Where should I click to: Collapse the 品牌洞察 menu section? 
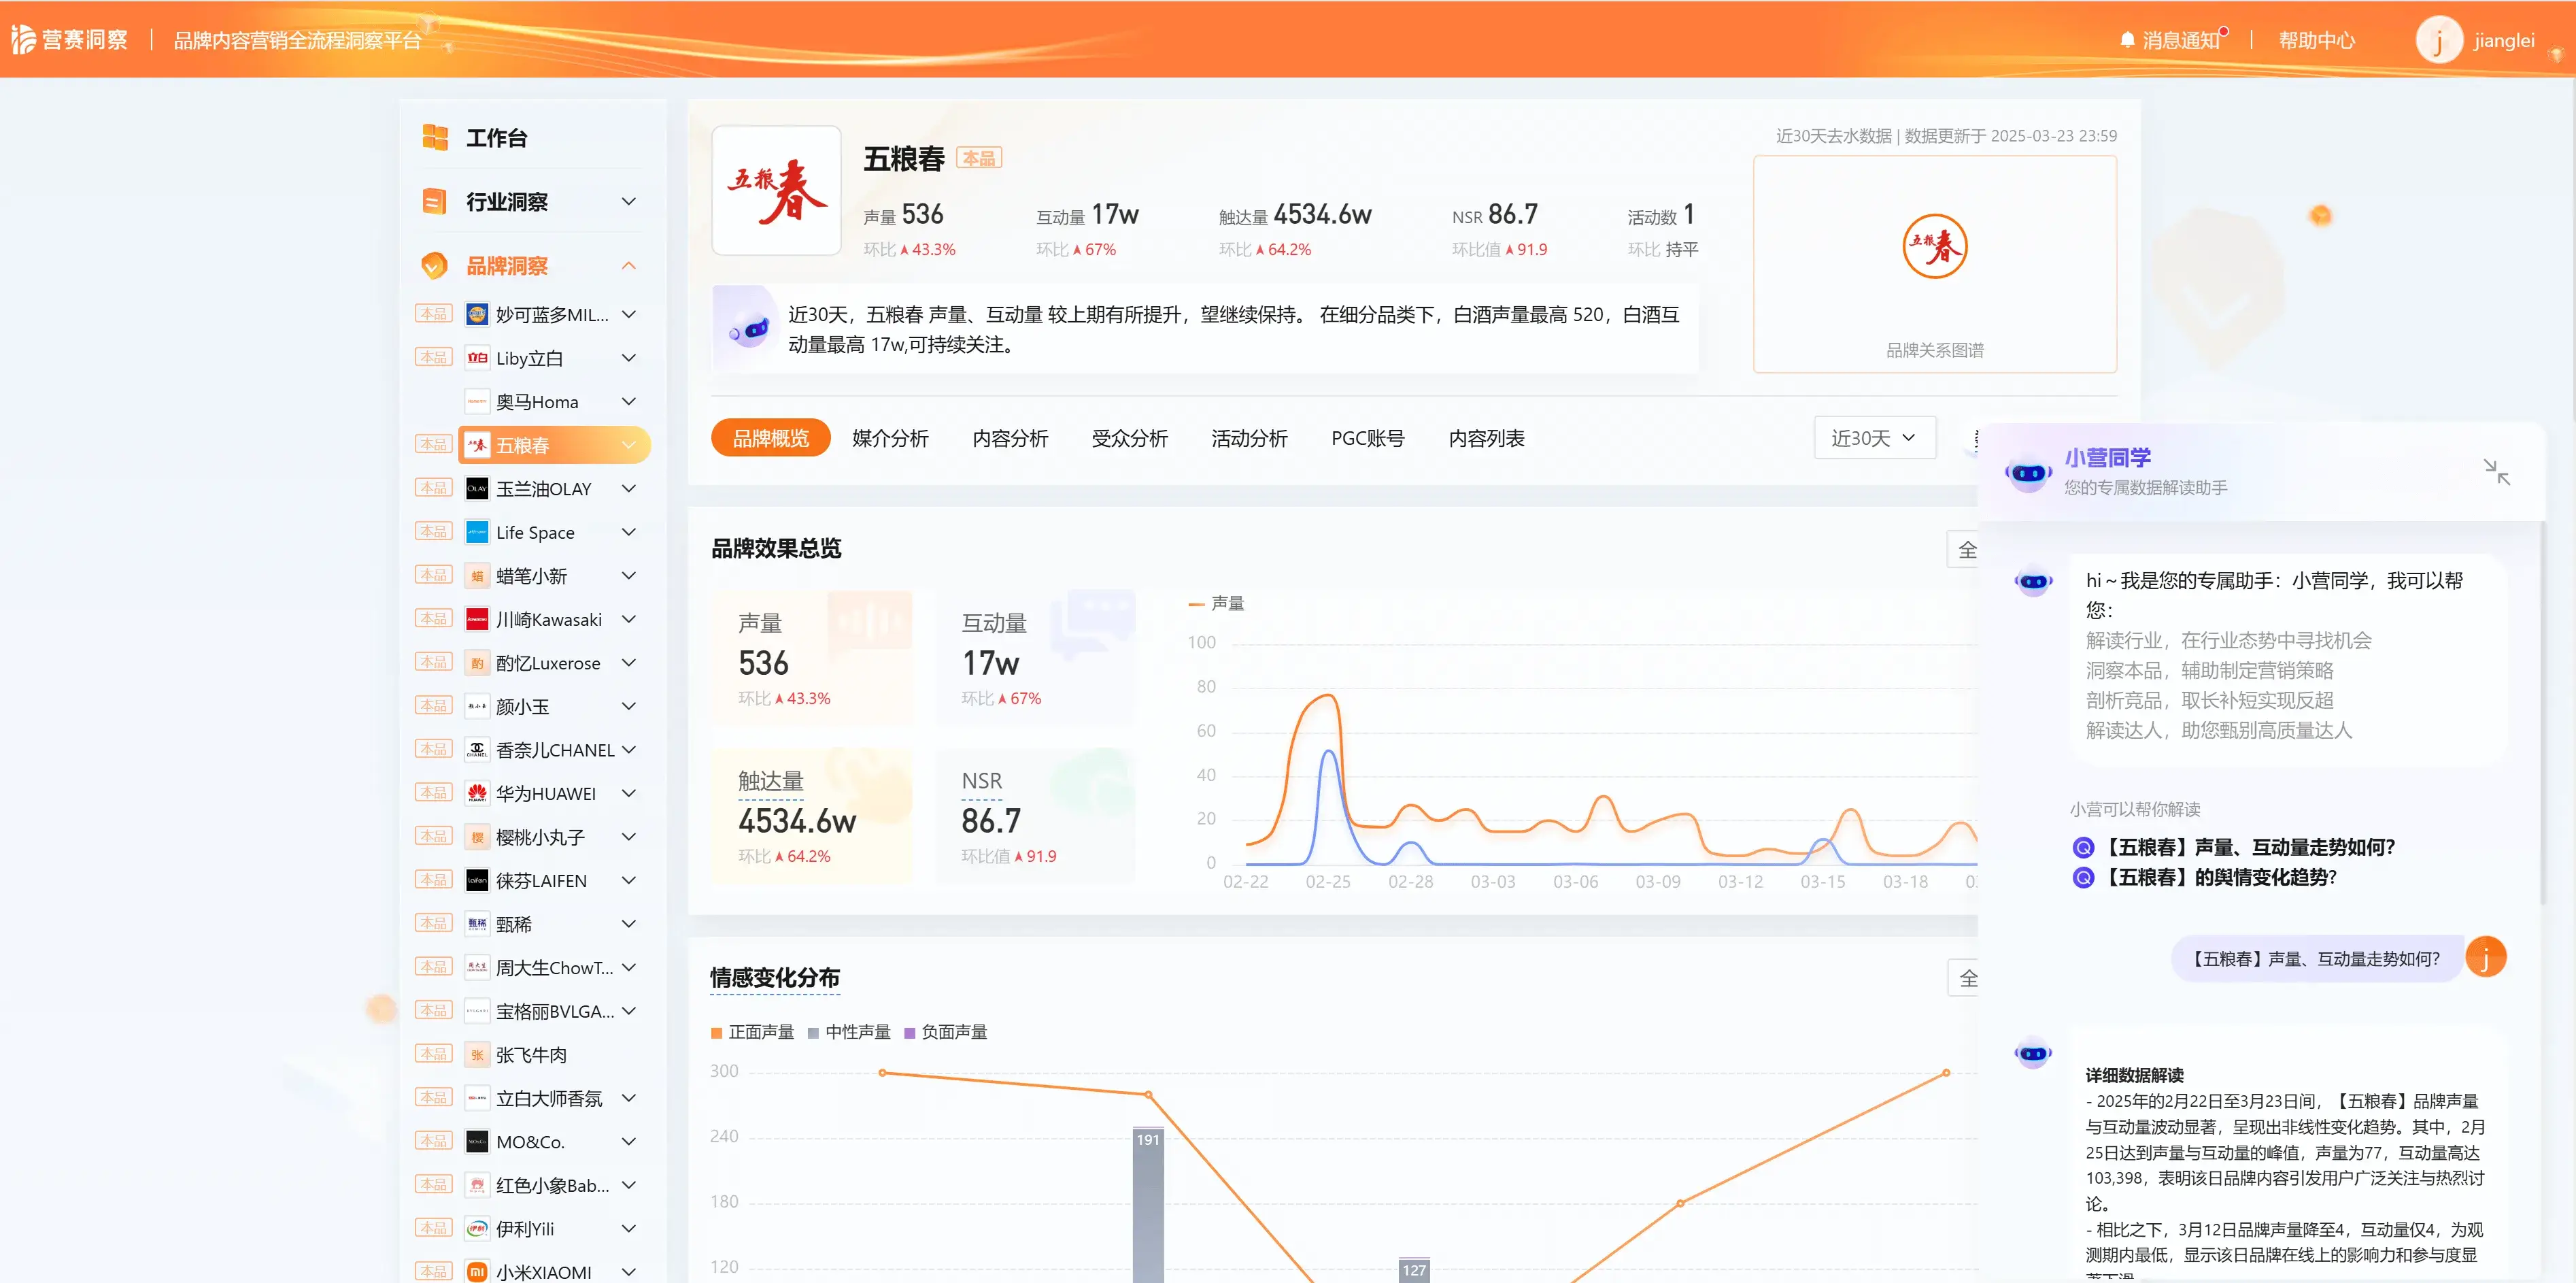click(628, 266)
